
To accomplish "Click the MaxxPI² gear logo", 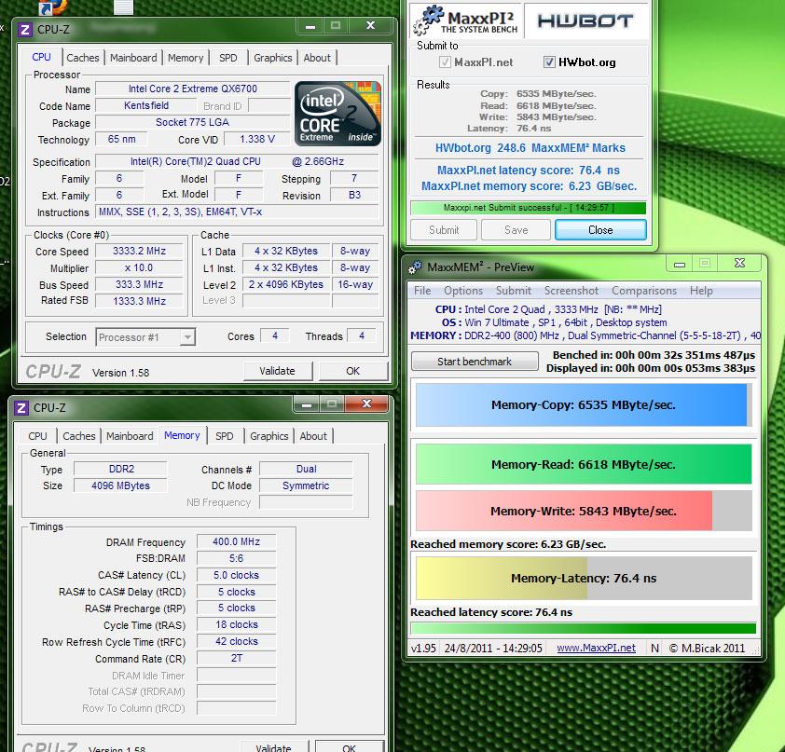I will 429,21.
